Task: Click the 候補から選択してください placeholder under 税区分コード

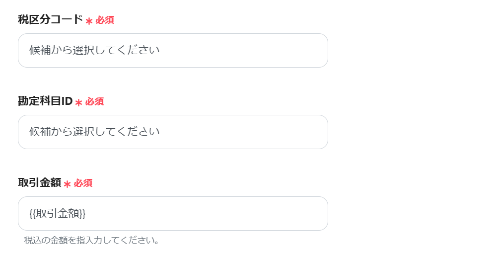Action: [x=94, y=50]
